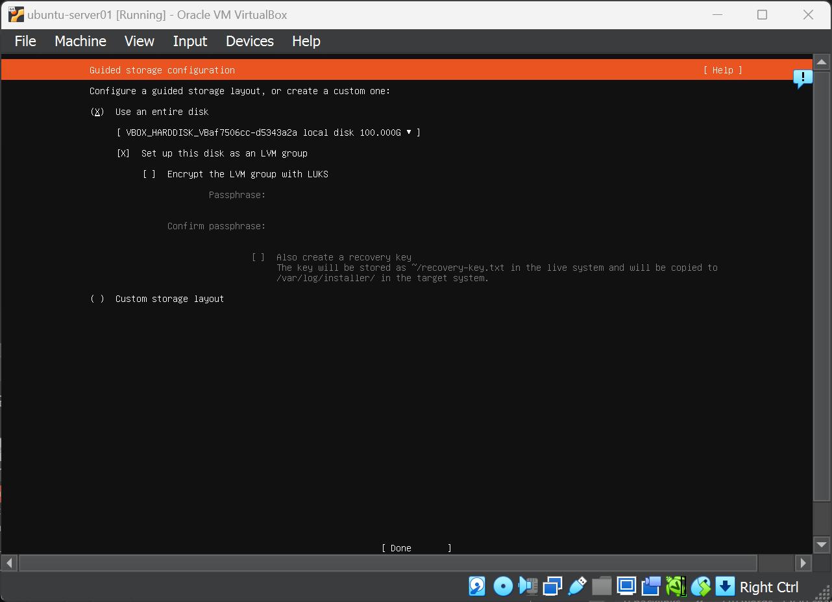Click the network adapters status icon
The height and width of the screenshot is (602, 832).
tap(552, 586)
